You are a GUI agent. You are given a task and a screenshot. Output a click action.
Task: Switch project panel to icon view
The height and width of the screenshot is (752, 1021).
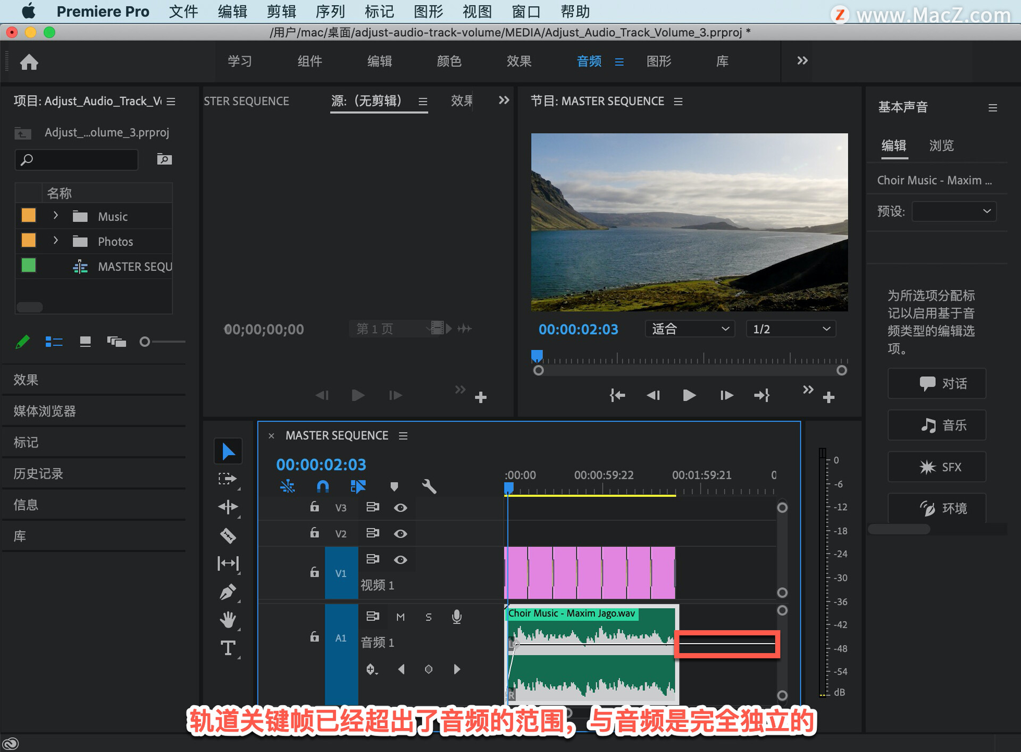click(85, 342)
